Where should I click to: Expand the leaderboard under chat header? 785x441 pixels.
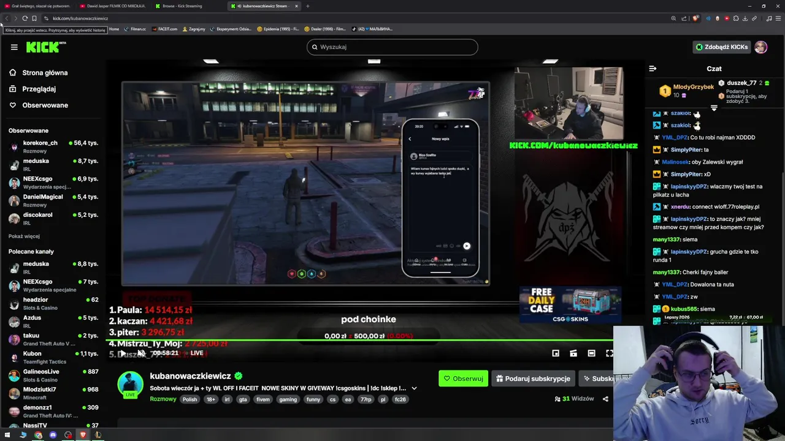714,108
